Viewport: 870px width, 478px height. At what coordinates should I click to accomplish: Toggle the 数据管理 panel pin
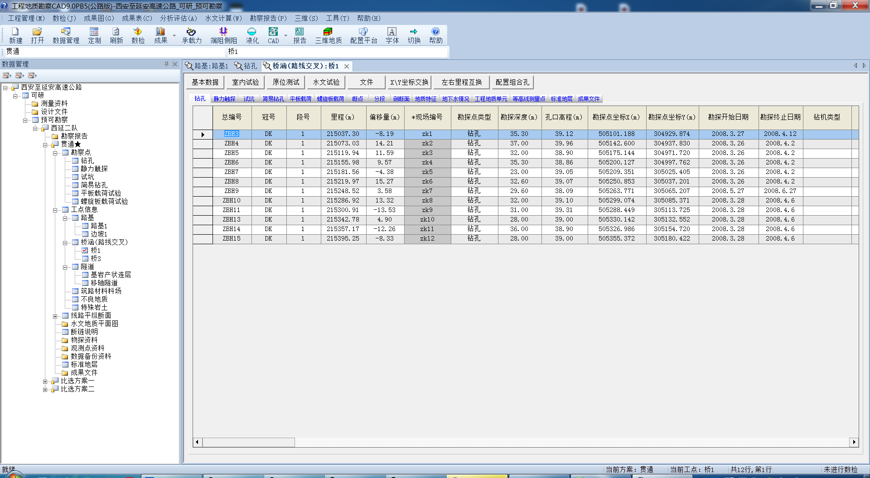pyautogui.click(x=166, y=64)
